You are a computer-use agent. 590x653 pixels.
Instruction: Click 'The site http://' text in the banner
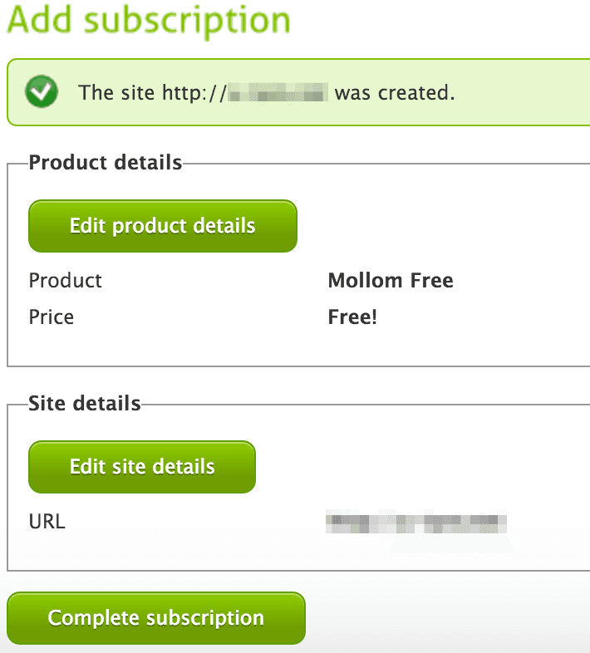(x=151, y=92)
